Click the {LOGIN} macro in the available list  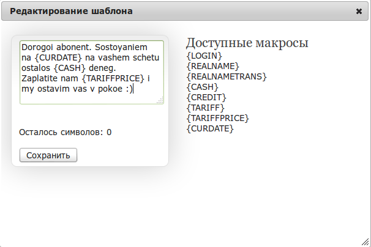click(x=204, y=56)
